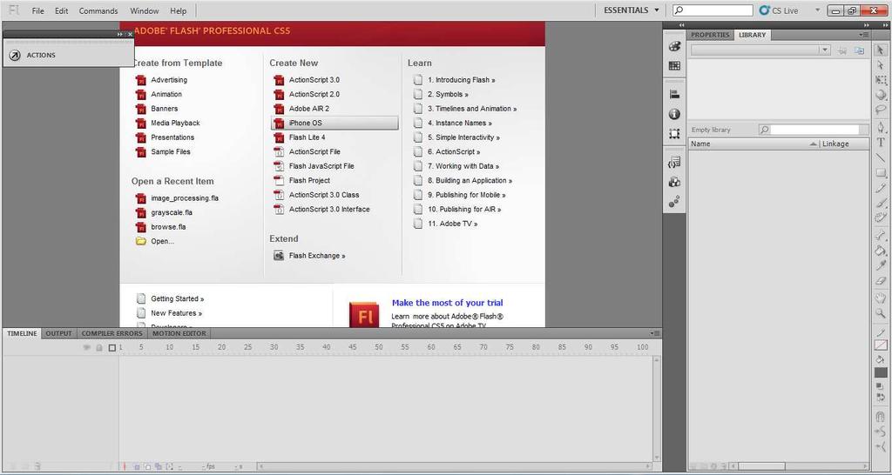Toggle show all layers as outlines square

point(112,348)
